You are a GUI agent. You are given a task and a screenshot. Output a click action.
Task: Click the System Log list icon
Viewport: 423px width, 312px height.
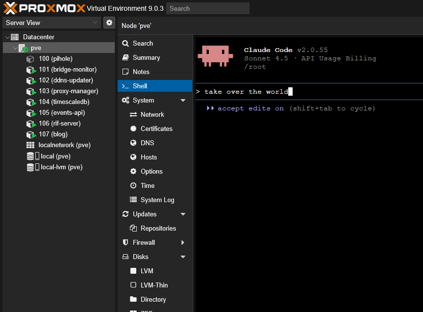[x=133, y=200]
